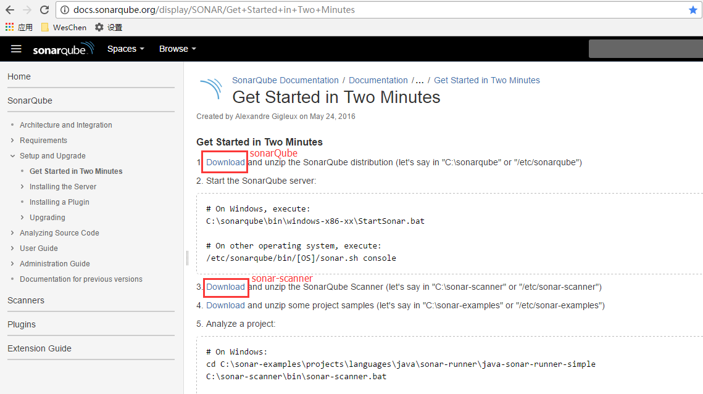Click the sonar.sh console command line
Screen dimensions: 703x394
coord(301,258)
